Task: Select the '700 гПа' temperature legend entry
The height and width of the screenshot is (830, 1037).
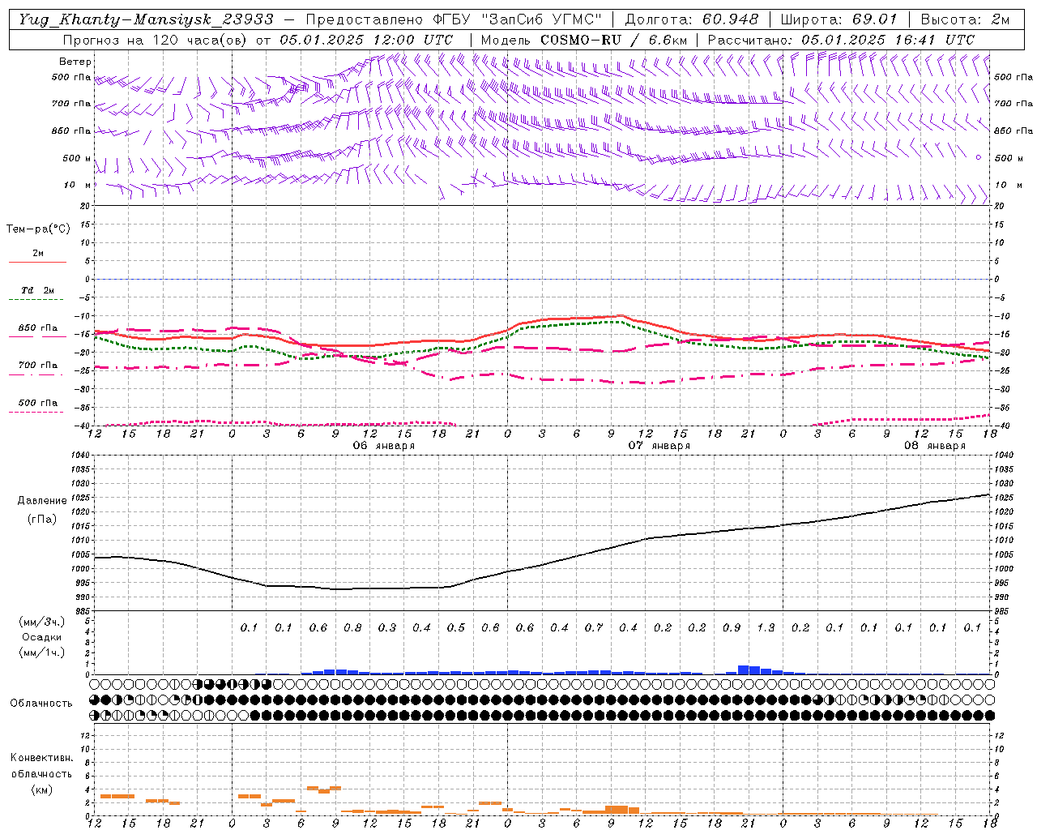Action: pos(38,365)
